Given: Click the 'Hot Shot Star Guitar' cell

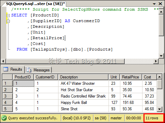Looking at the screenshot, I should point(83,90).
